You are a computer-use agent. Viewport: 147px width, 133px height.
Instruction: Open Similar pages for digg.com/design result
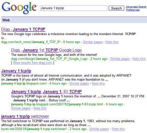(120, 59)
